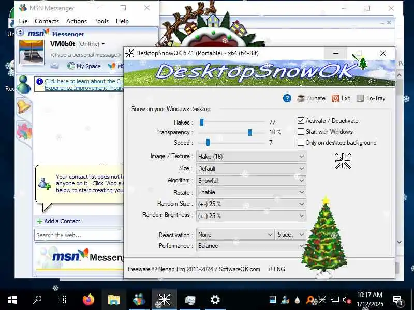Click the MSN Messenger header collapse arrow icon
The height and width of the screenshot is (310, 414).
pyautogui.click(x=20, y=33)
